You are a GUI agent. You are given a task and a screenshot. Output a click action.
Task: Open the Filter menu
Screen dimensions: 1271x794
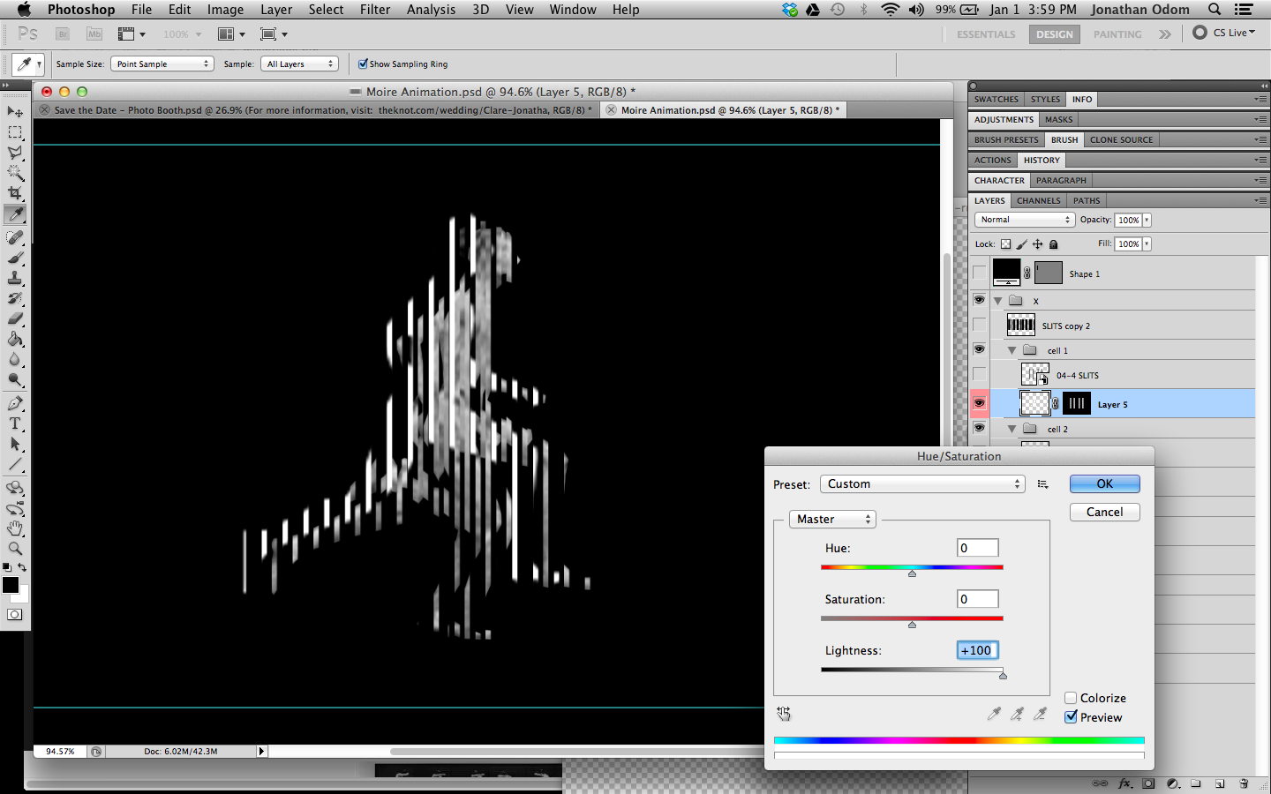click(375, 10)
